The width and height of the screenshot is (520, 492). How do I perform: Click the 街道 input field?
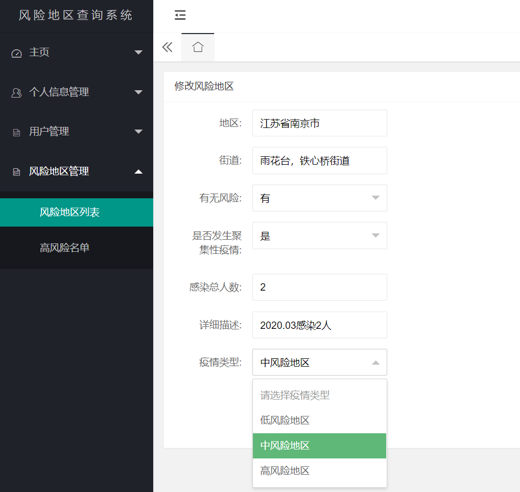tap(320, 161)
